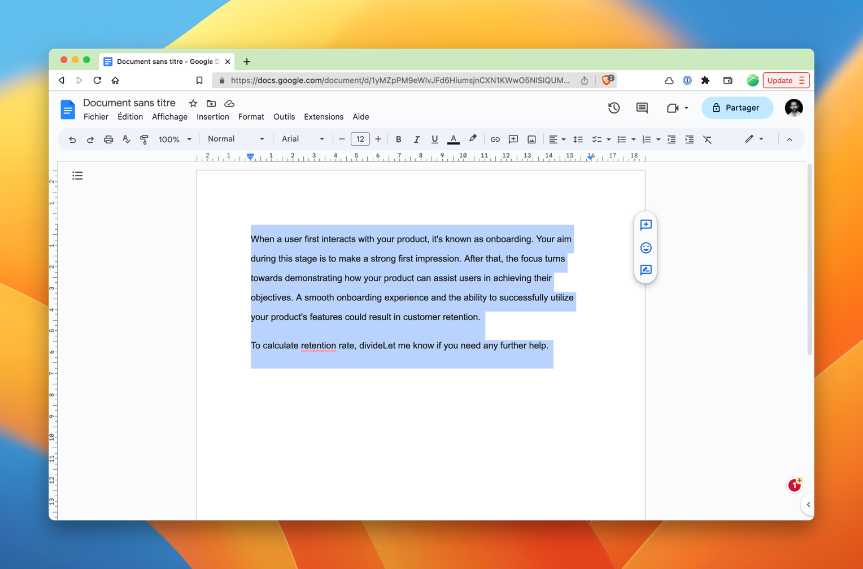Toggle italic formatting

416,139
